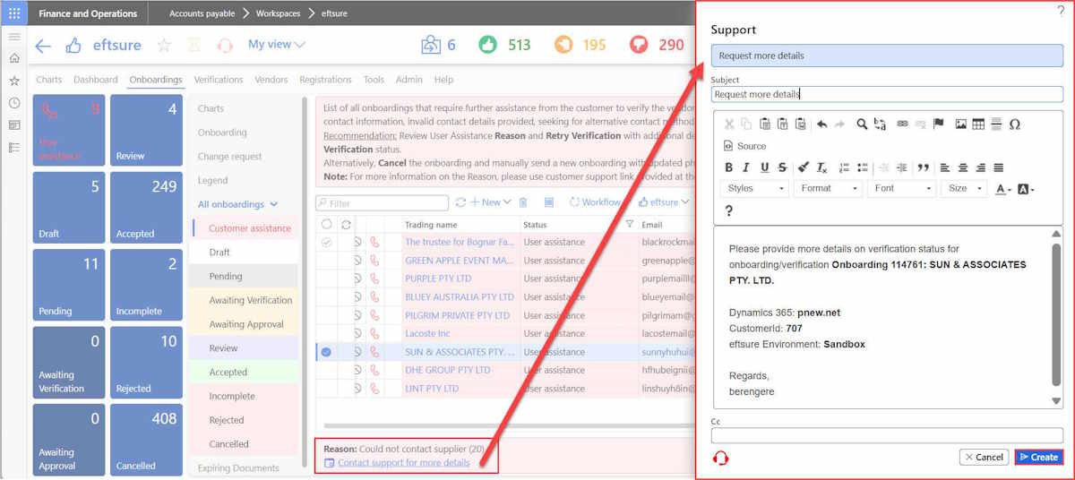This screenshot has width=1075, height=480.
Task: Open the Format dropdown
Action: (x=829, y=189)
